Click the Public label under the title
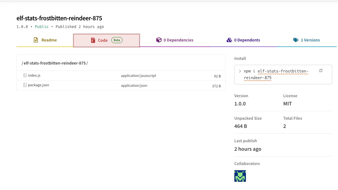This screenshot has width=338, height=190. [42, 27]
